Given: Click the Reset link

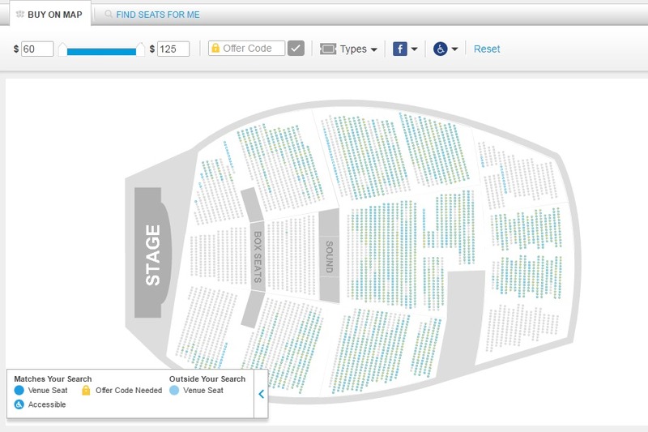Looking at the screenshot, I should pos(487,49).
